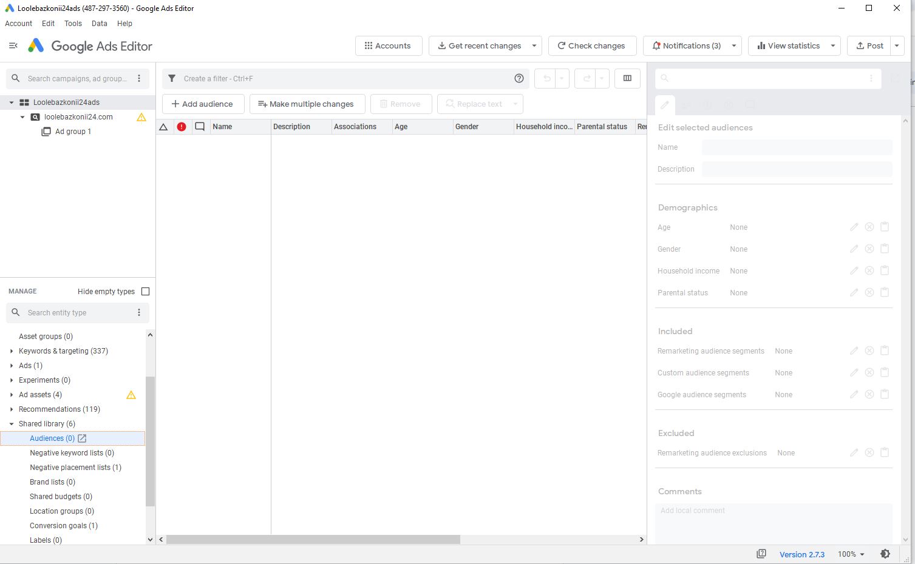
Task: Paste Remarketing audience exclusions clipboard icon
Action: (885, 452)
